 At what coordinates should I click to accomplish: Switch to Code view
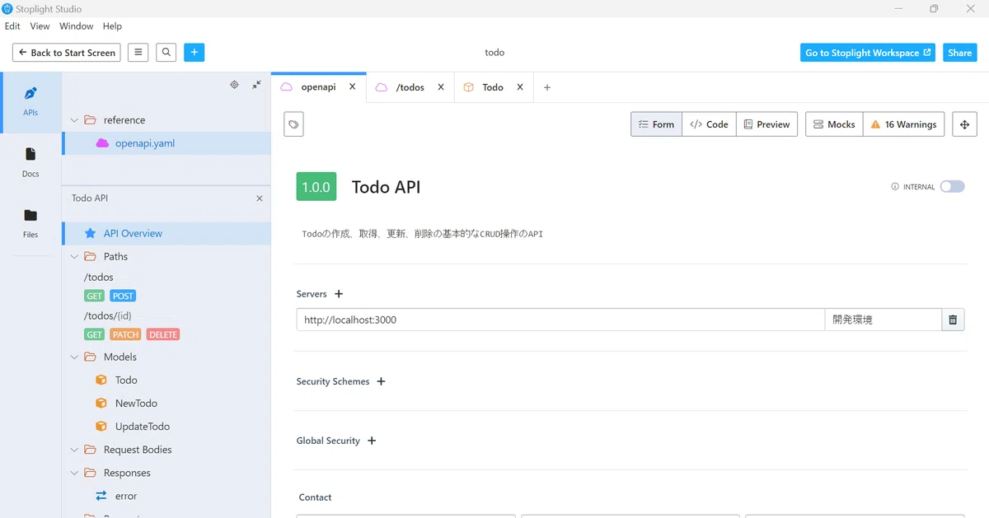click(709, 124)
